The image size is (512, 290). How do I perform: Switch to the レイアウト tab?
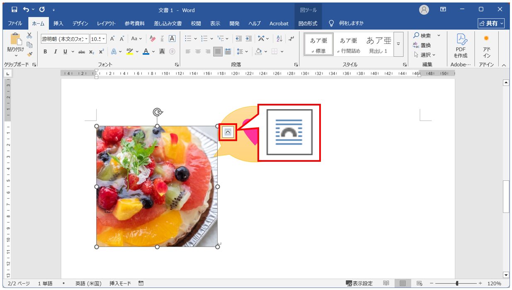107,23
